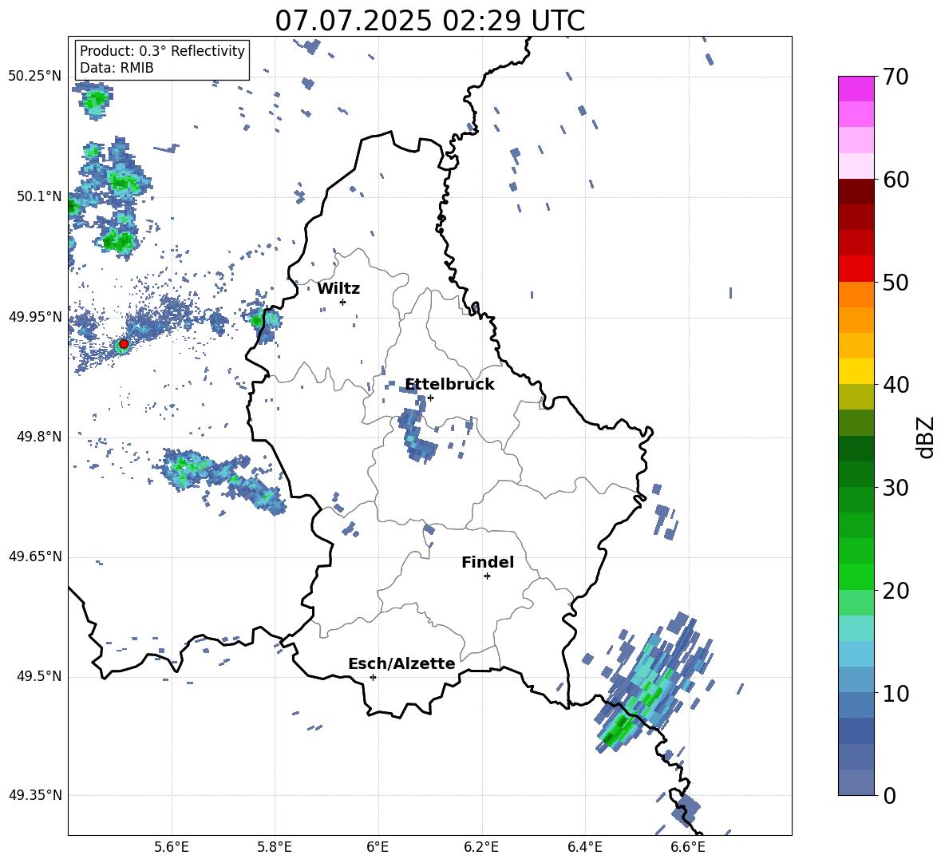
Task: Click the 49.65°N latitude label
Action: 35,556
